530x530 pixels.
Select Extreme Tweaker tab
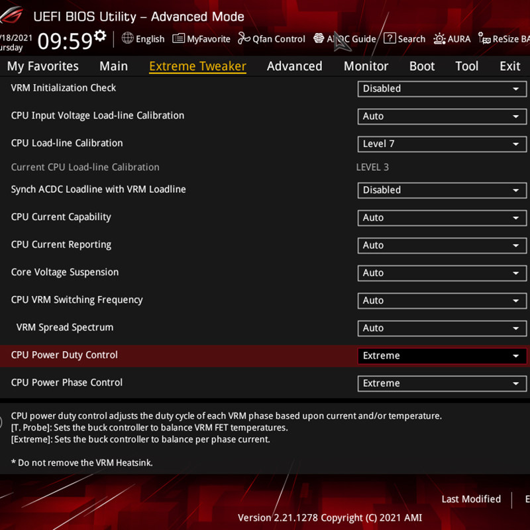pos(197,66)
